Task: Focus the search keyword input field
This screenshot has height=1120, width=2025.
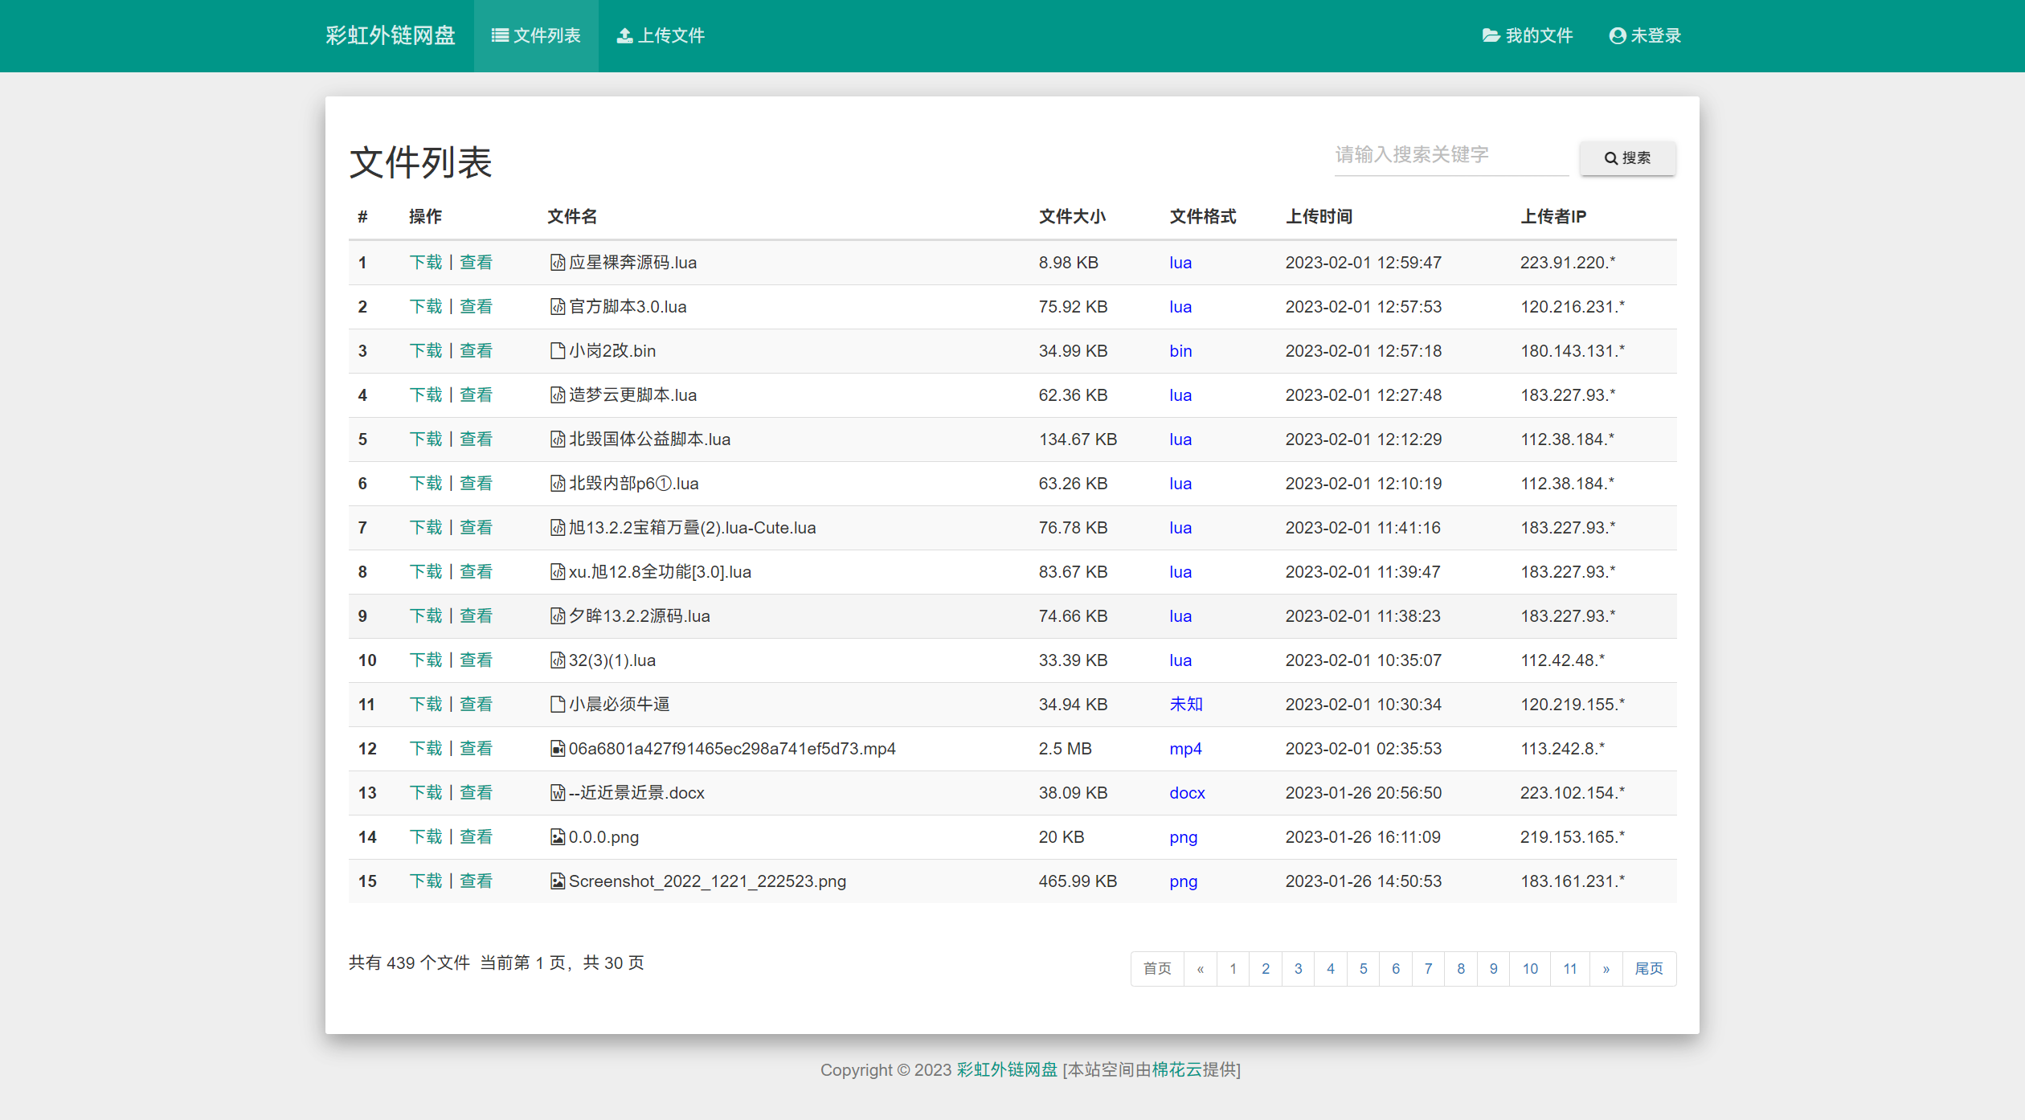Action: click(x=1450, y=155)
